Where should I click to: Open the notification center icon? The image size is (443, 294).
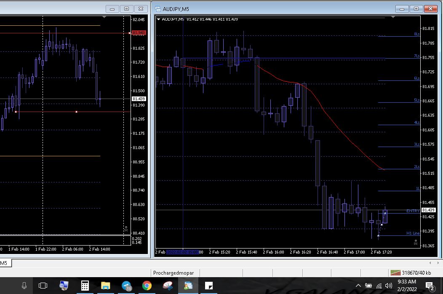[430, 286]
